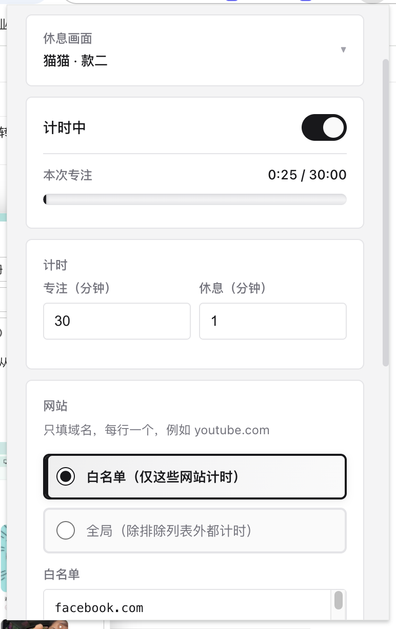
Task: Click the popup's vertical scrollbar
Action: [x=386, y=213]
